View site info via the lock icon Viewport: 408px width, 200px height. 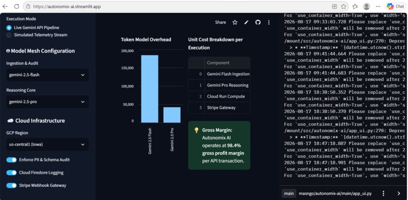[x=28, y=7]
